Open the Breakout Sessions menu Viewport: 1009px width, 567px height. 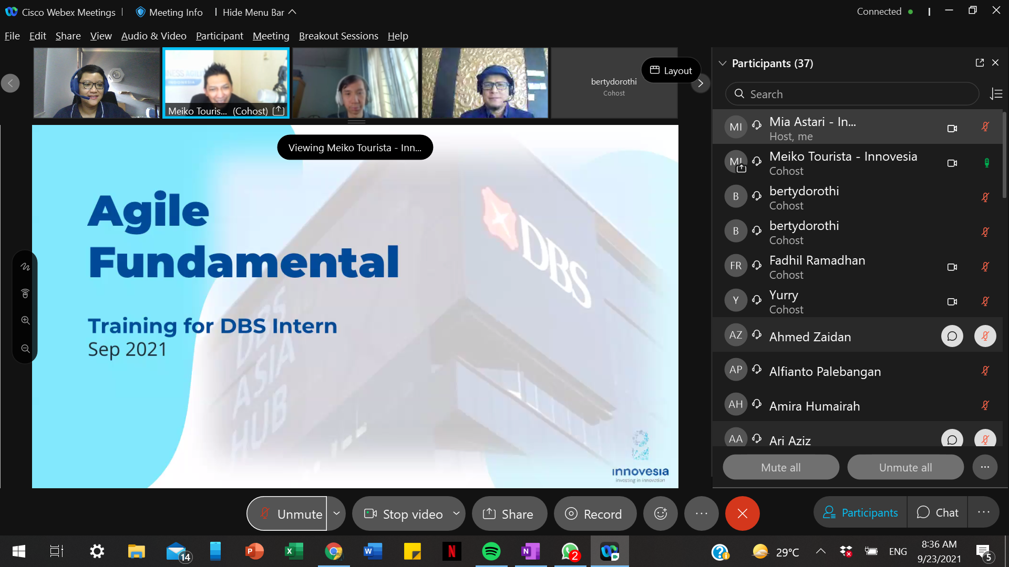[x=338, y=36]
